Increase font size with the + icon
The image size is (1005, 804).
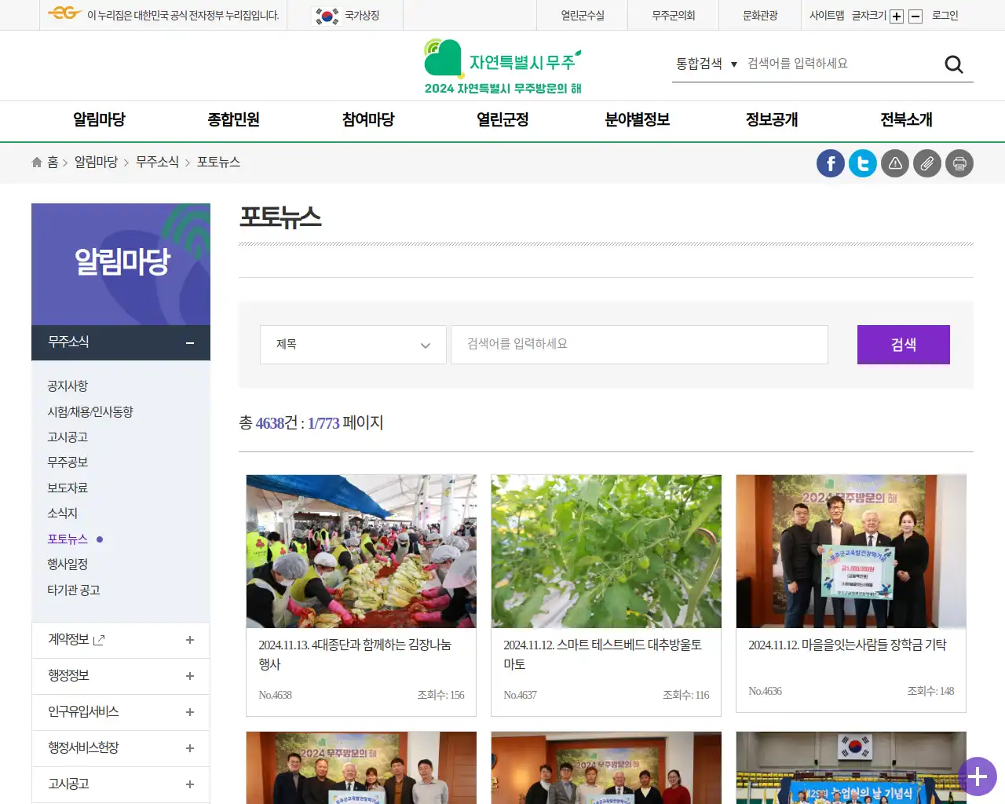(x=896, y=15)
